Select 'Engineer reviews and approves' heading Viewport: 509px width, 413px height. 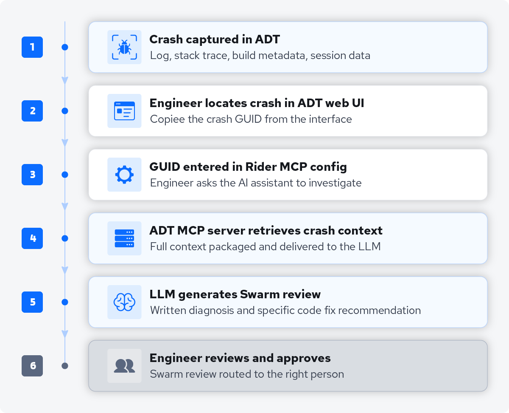(x=240, y=358)
